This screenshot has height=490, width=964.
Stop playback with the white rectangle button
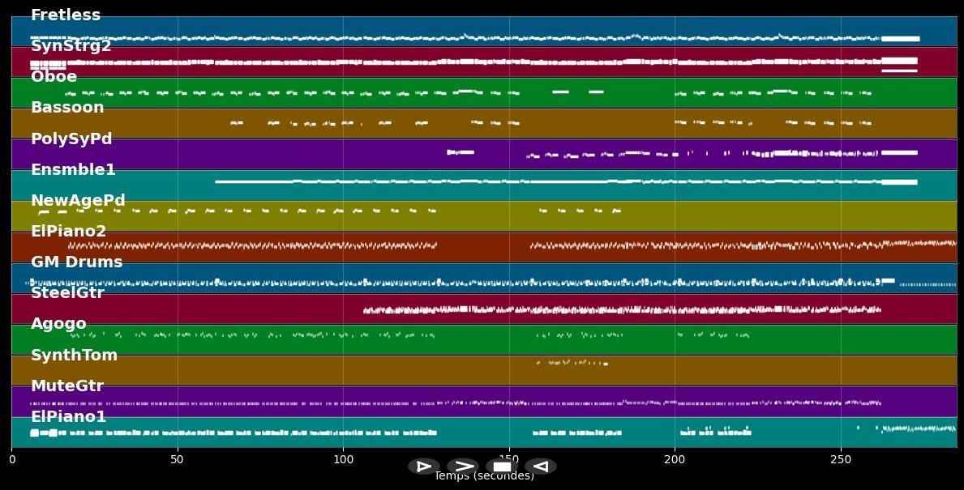click(502, 467)
